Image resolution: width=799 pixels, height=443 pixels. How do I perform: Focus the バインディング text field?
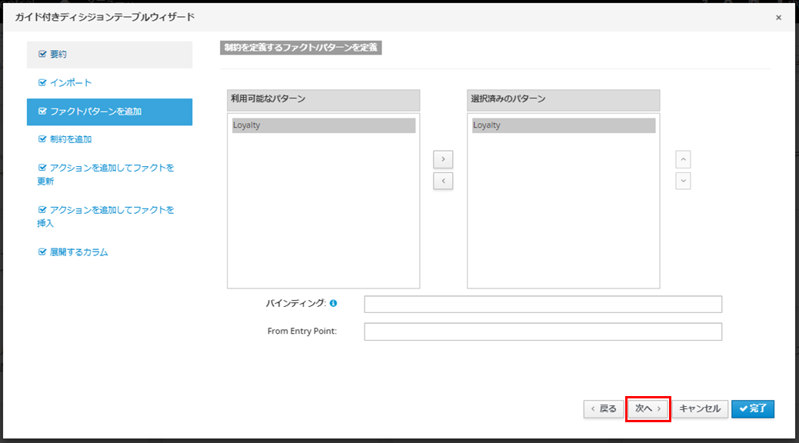[543, 305]
